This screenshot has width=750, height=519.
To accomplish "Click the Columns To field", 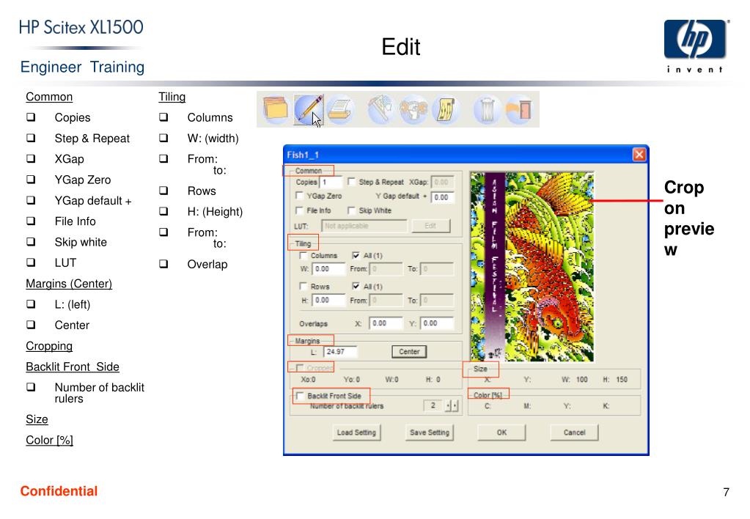I will pos(437,269).
